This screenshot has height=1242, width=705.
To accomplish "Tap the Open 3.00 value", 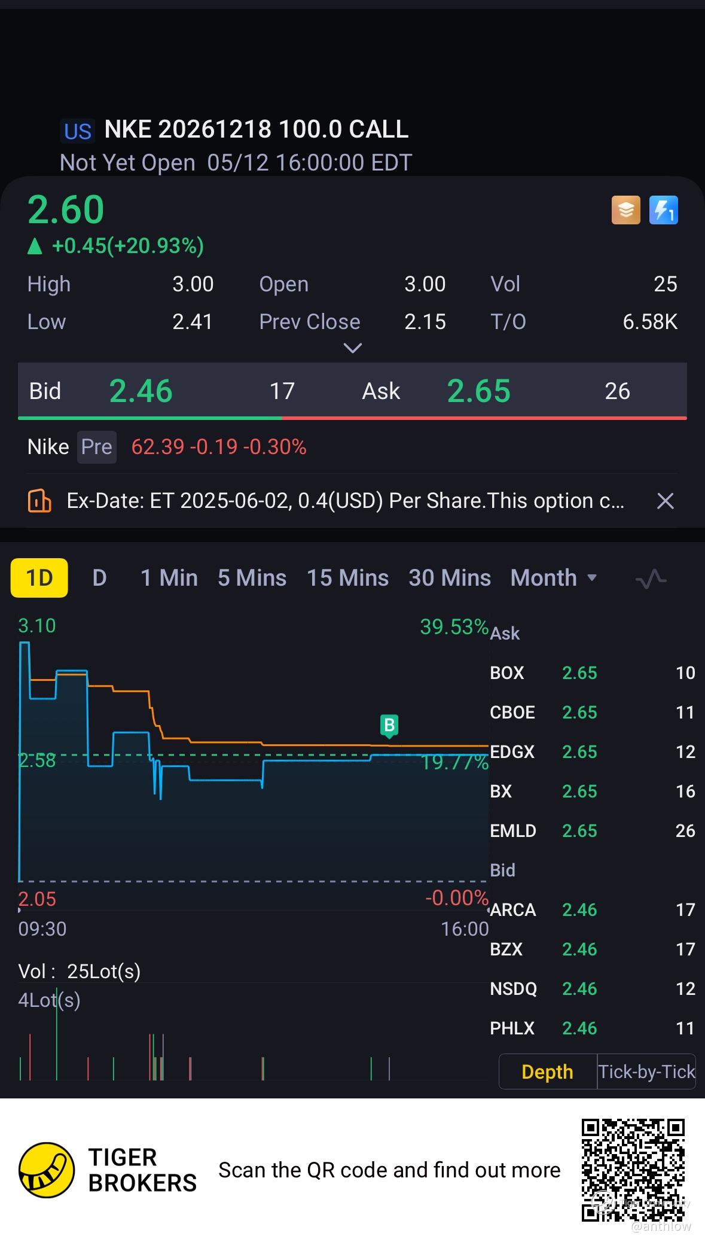I will [425, 284].
